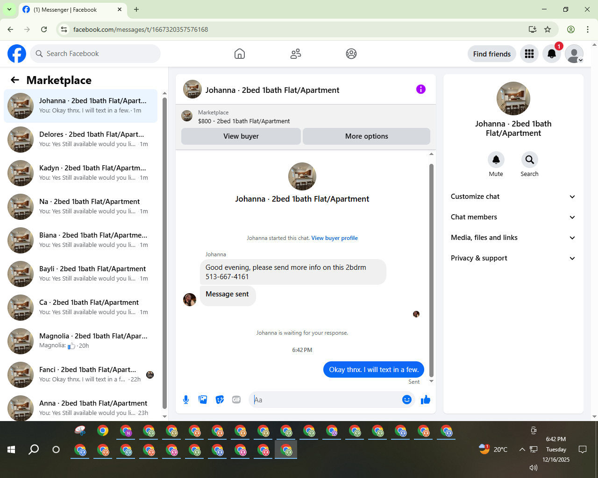Open the Groups icon in top navigation
The image size is (598, 478).
(x=351, y=54)
